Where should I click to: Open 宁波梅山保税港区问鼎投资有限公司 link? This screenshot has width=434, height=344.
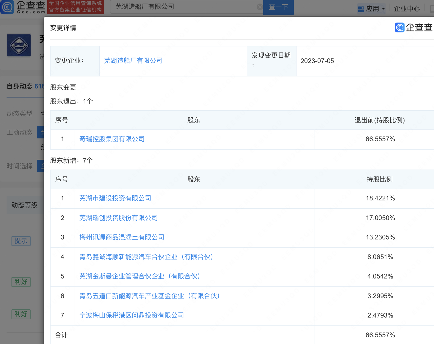131,315
